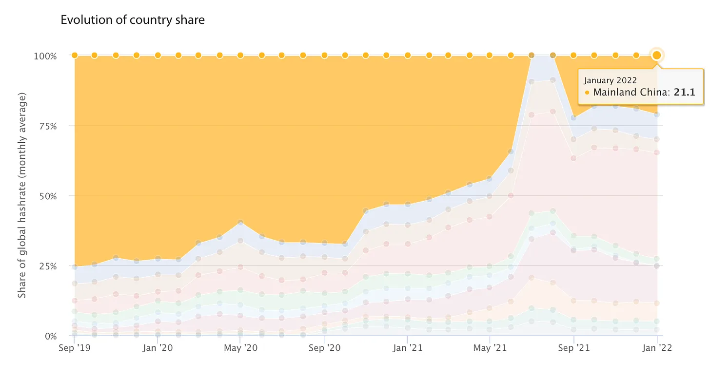Click the orange bullet in the tooltip
This screenshot has height=379, width=710.
coord(587,93)
